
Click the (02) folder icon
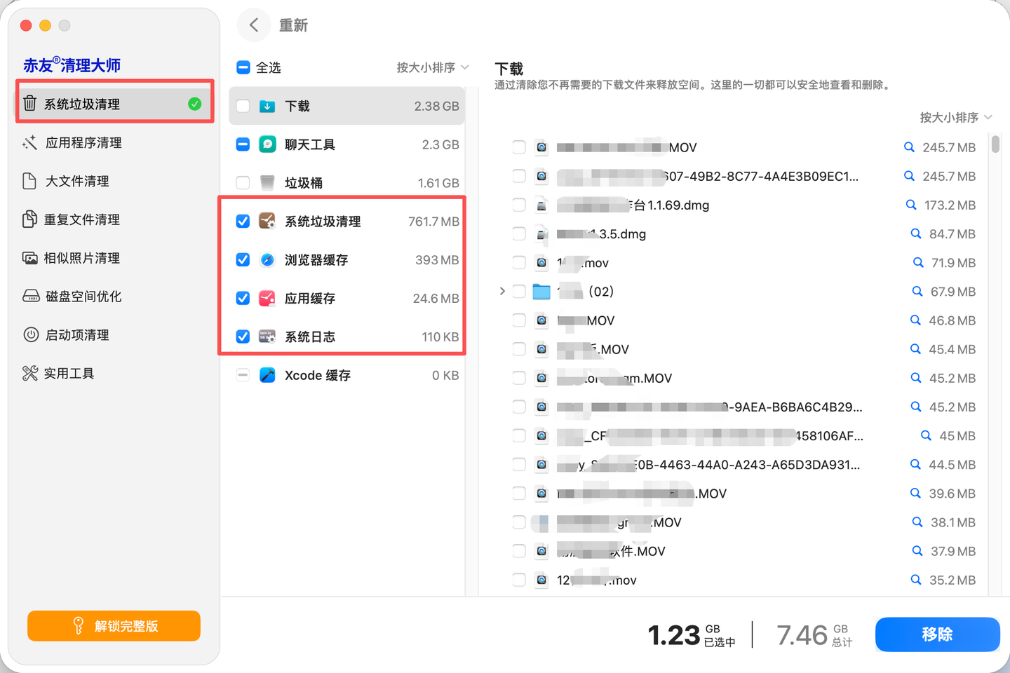pos(541,292)
